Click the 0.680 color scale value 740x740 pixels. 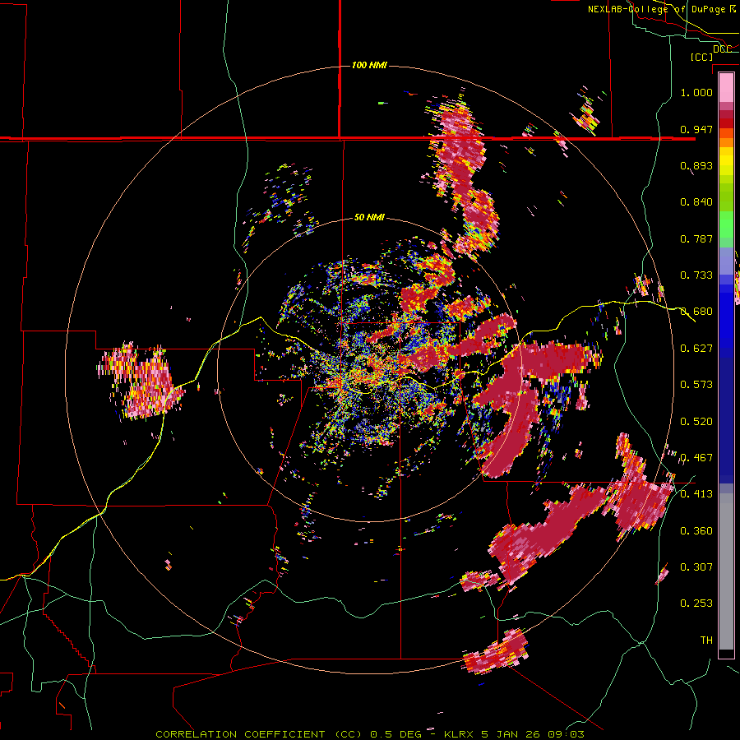(x=696, y=312)
